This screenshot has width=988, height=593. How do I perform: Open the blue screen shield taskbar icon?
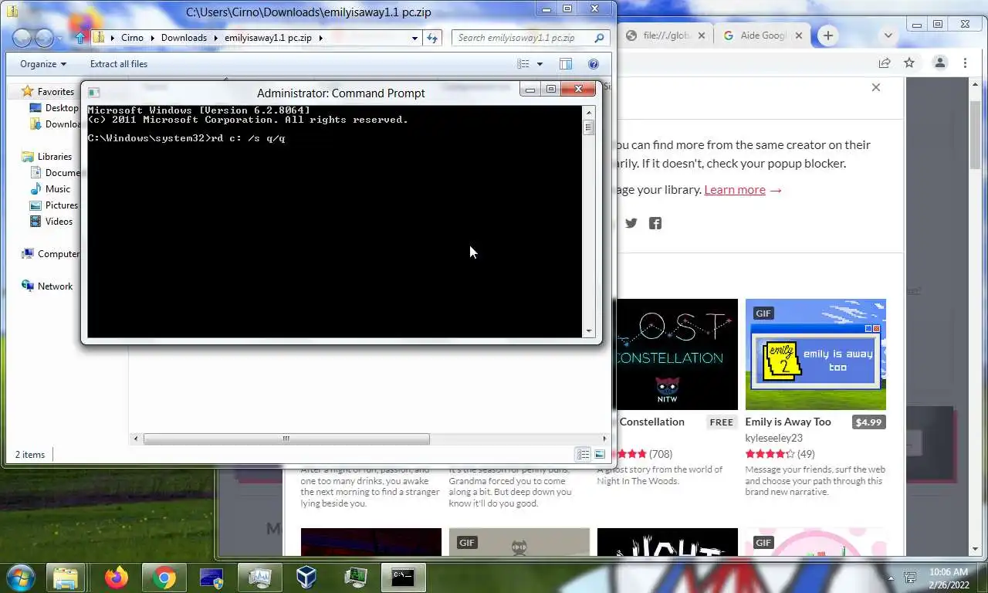[x=211, y=578]
